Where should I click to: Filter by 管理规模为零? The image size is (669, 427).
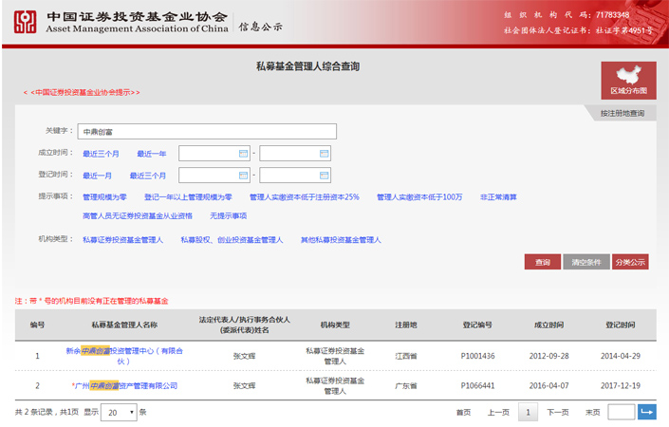pyautogui.click(x=104, y=197)
